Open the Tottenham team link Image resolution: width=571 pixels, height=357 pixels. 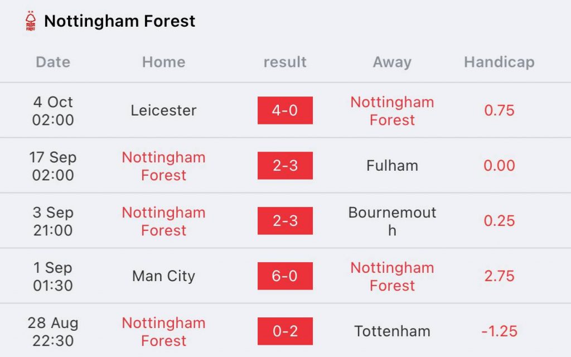[x=392, y=331]
